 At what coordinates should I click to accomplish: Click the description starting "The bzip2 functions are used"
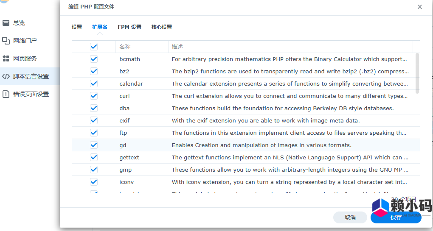[290, 71]
